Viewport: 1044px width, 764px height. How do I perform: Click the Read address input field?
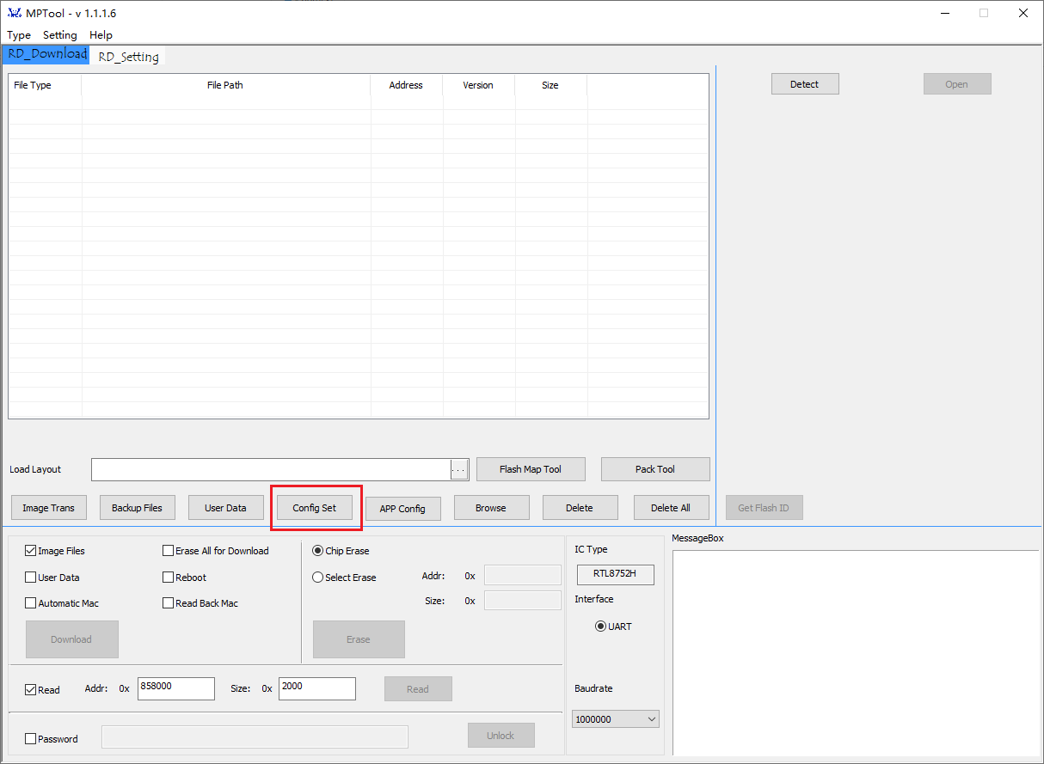point(175,688)
